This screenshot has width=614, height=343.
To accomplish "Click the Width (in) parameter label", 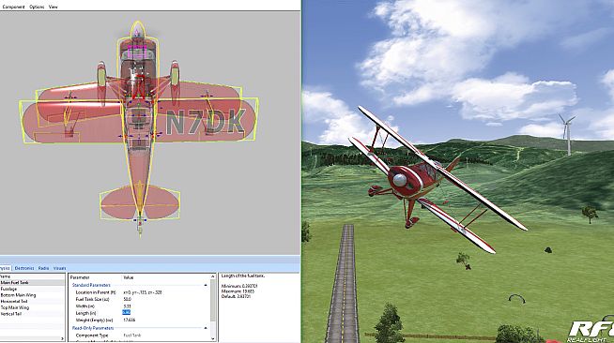I will tap(85, 306).
